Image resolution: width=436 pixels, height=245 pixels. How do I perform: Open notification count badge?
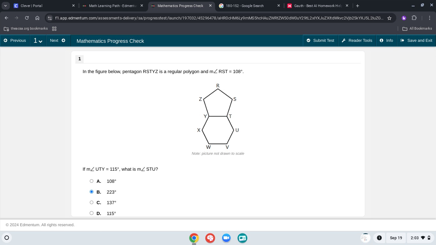tap(379, 238)
